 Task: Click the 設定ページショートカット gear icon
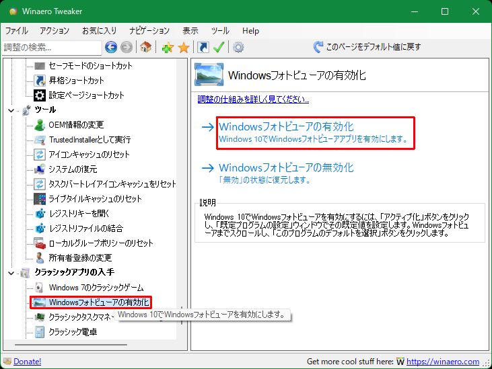pyautogui.click(x=40, y=95)
